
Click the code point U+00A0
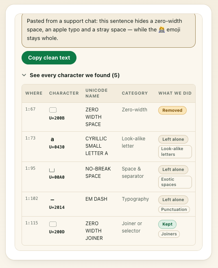pyautogui.click(x=57, y=177)
